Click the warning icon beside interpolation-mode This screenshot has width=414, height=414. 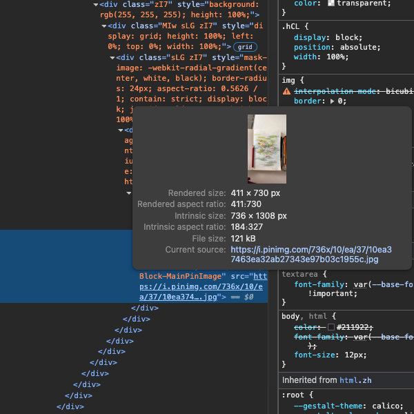pyautogui.click(x=286, y=91)
